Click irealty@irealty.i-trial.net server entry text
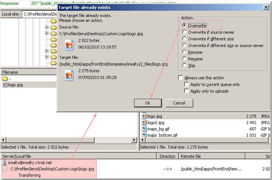 [30, 163]
